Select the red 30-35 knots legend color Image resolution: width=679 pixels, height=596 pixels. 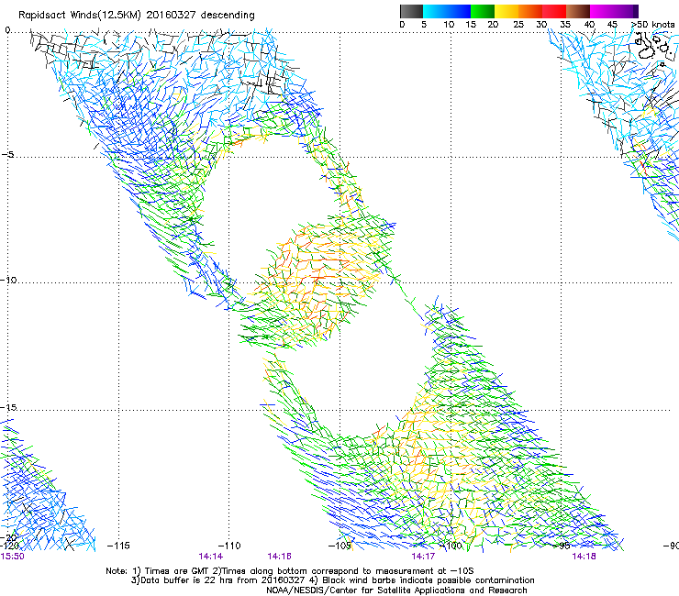click(554, 11)
